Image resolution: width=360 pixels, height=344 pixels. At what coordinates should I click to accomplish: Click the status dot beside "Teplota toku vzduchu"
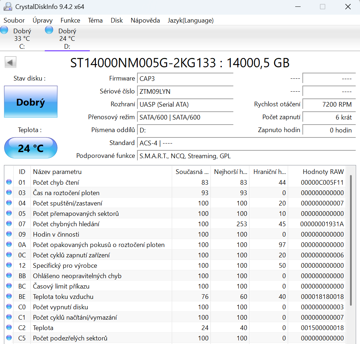[9, 296]
